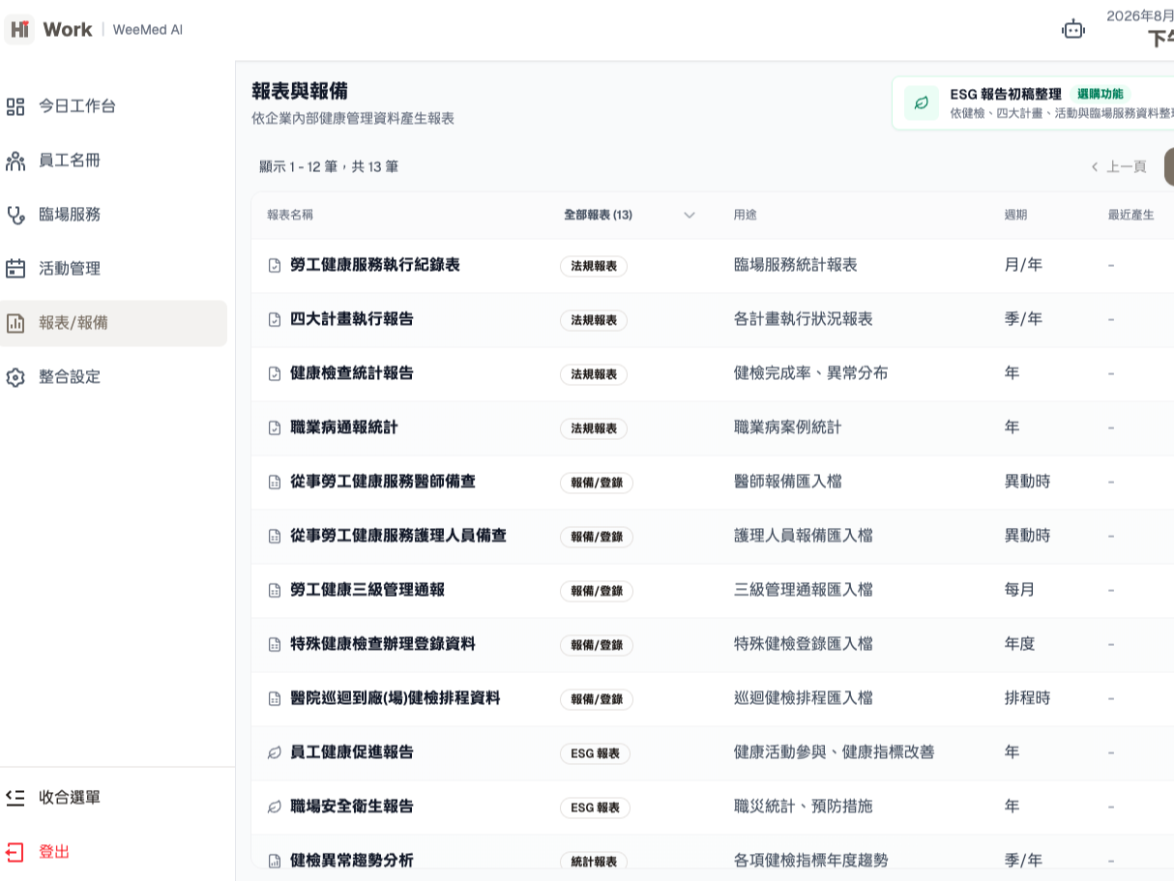Click leaf icon beside 職場安全衛生報告

coord(274,807)
